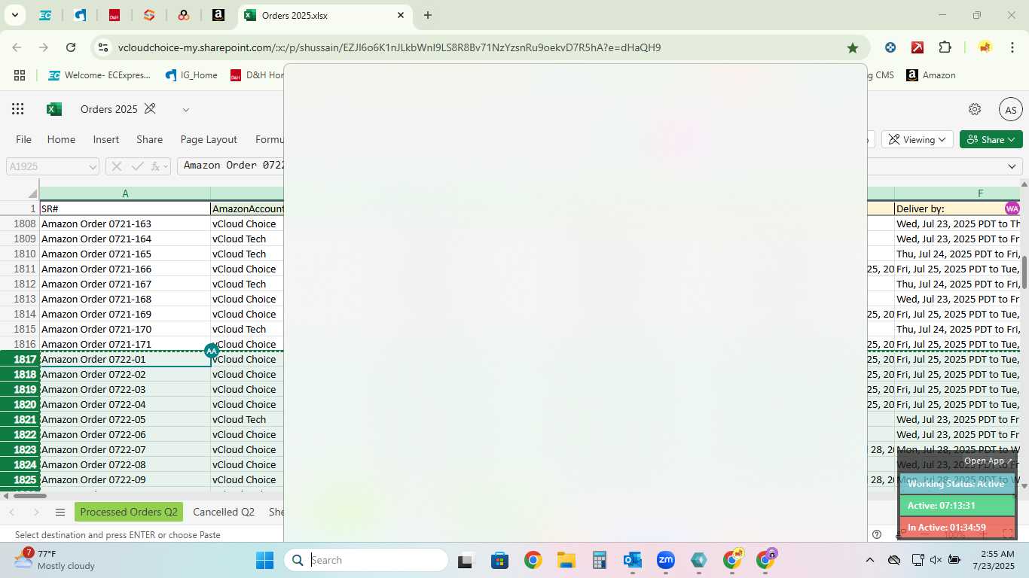Open the Windows Start menu
This screenshot has height=578, width=1029.
[x=264, y=560]
